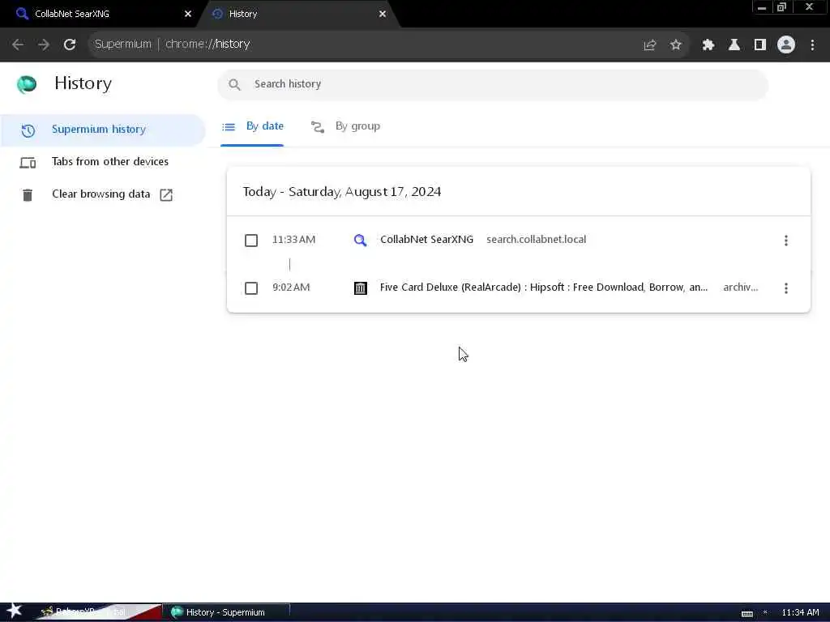Open the CollabNet SearXNG history link
Screen dimensions: 830x622
(426, 240)
